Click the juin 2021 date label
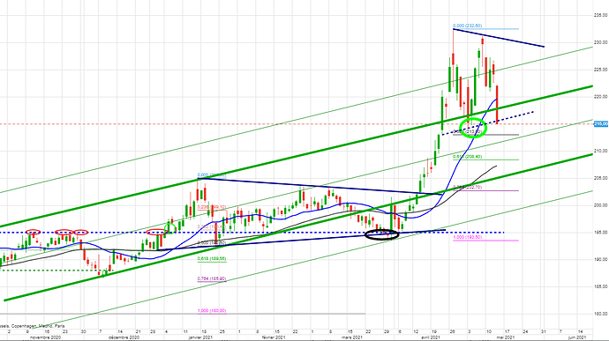The height and width of the screenshot is (341, 609). pyautogui.click(x=577, y=337)
